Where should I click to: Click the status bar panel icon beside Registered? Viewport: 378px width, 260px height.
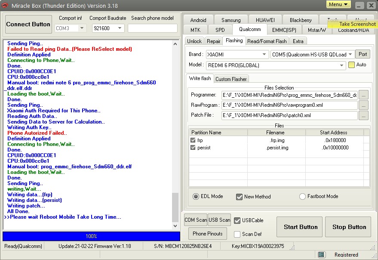321,255
